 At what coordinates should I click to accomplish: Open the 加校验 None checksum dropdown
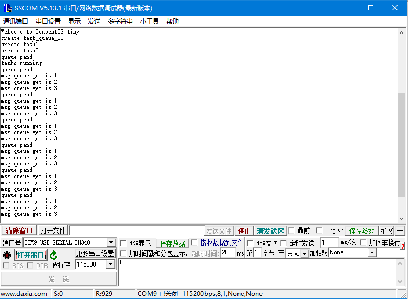point(372,252)
